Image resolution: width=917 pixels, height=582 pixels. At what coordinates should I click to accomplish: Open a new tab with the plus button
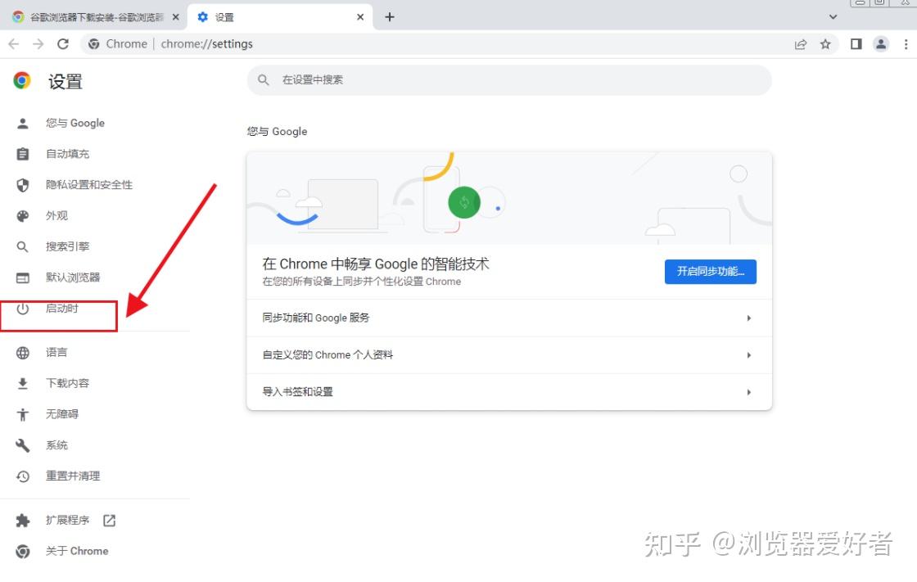[x=390, y=17]
